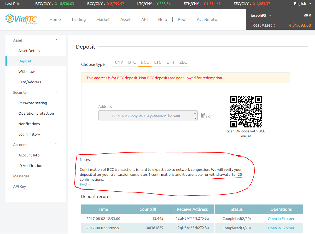This screenshot has width=315, height=234.
Task: Open the Market page
Action: pyautogui.click(x=103, y=19)
